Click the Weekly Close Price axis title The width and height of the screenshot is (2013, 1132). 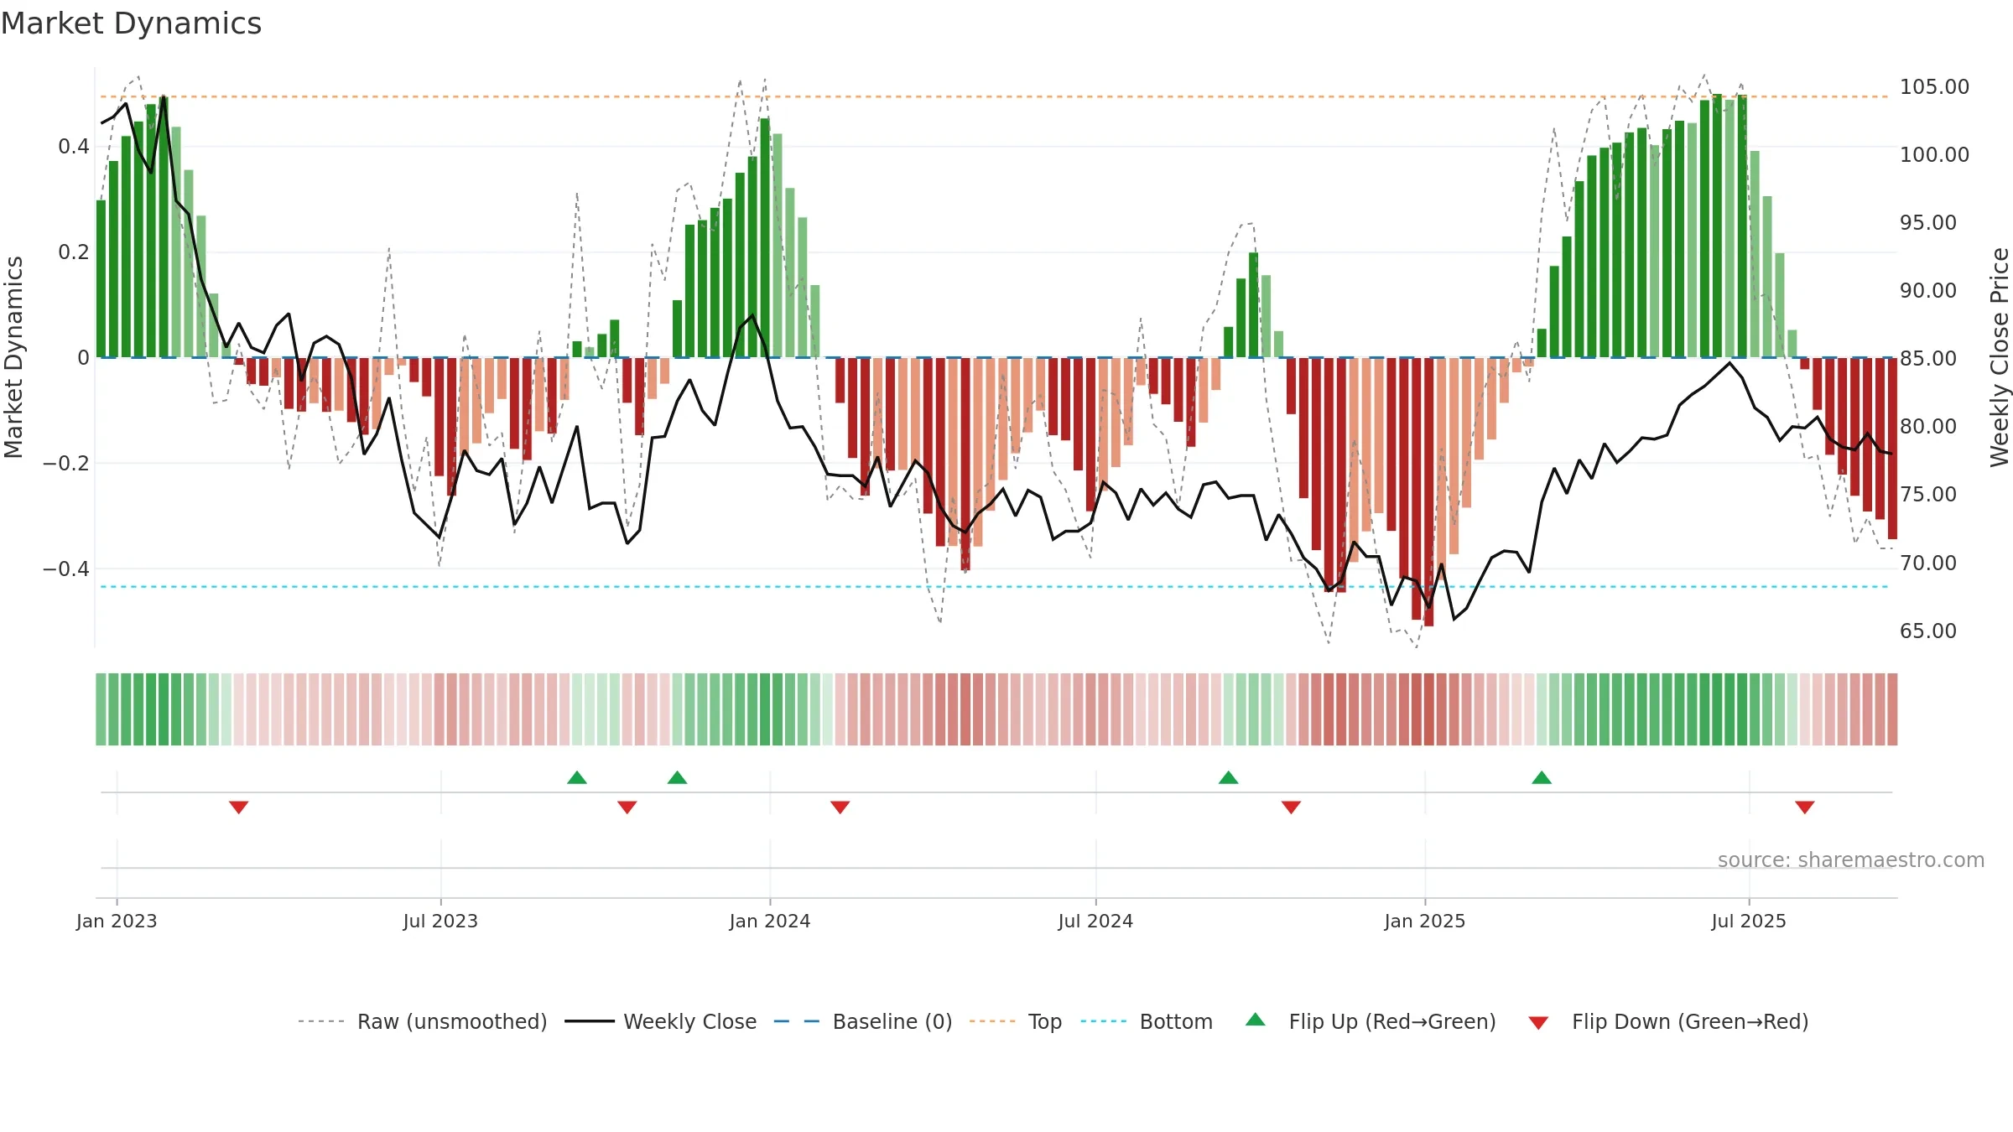(x=2000, y=357)
